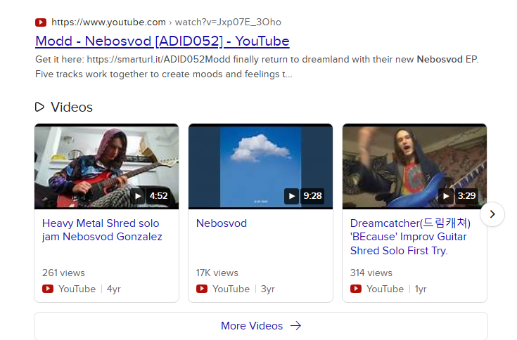
Task: Open the Dreamcatcher guitar shred video thumbnail
Action: click(414, 166)
